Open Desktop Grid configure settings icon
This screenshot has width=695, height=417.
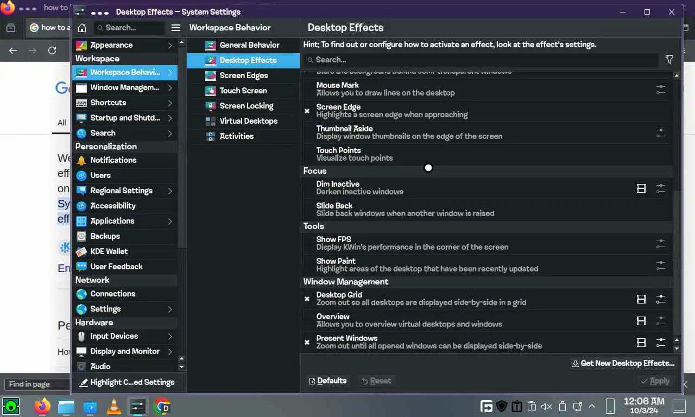(660, 299)
